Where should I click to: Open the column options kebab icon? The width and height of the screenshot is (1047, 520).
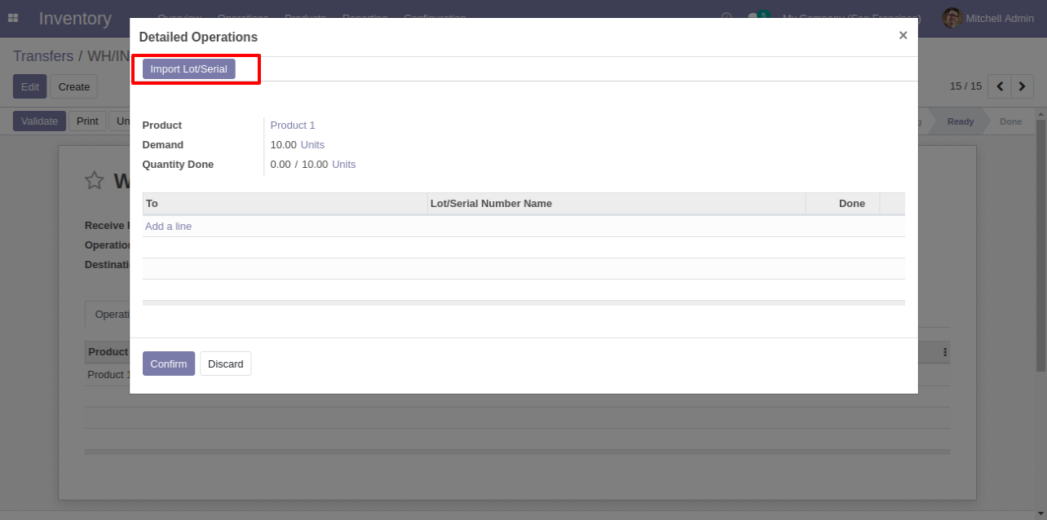(945, 352)
